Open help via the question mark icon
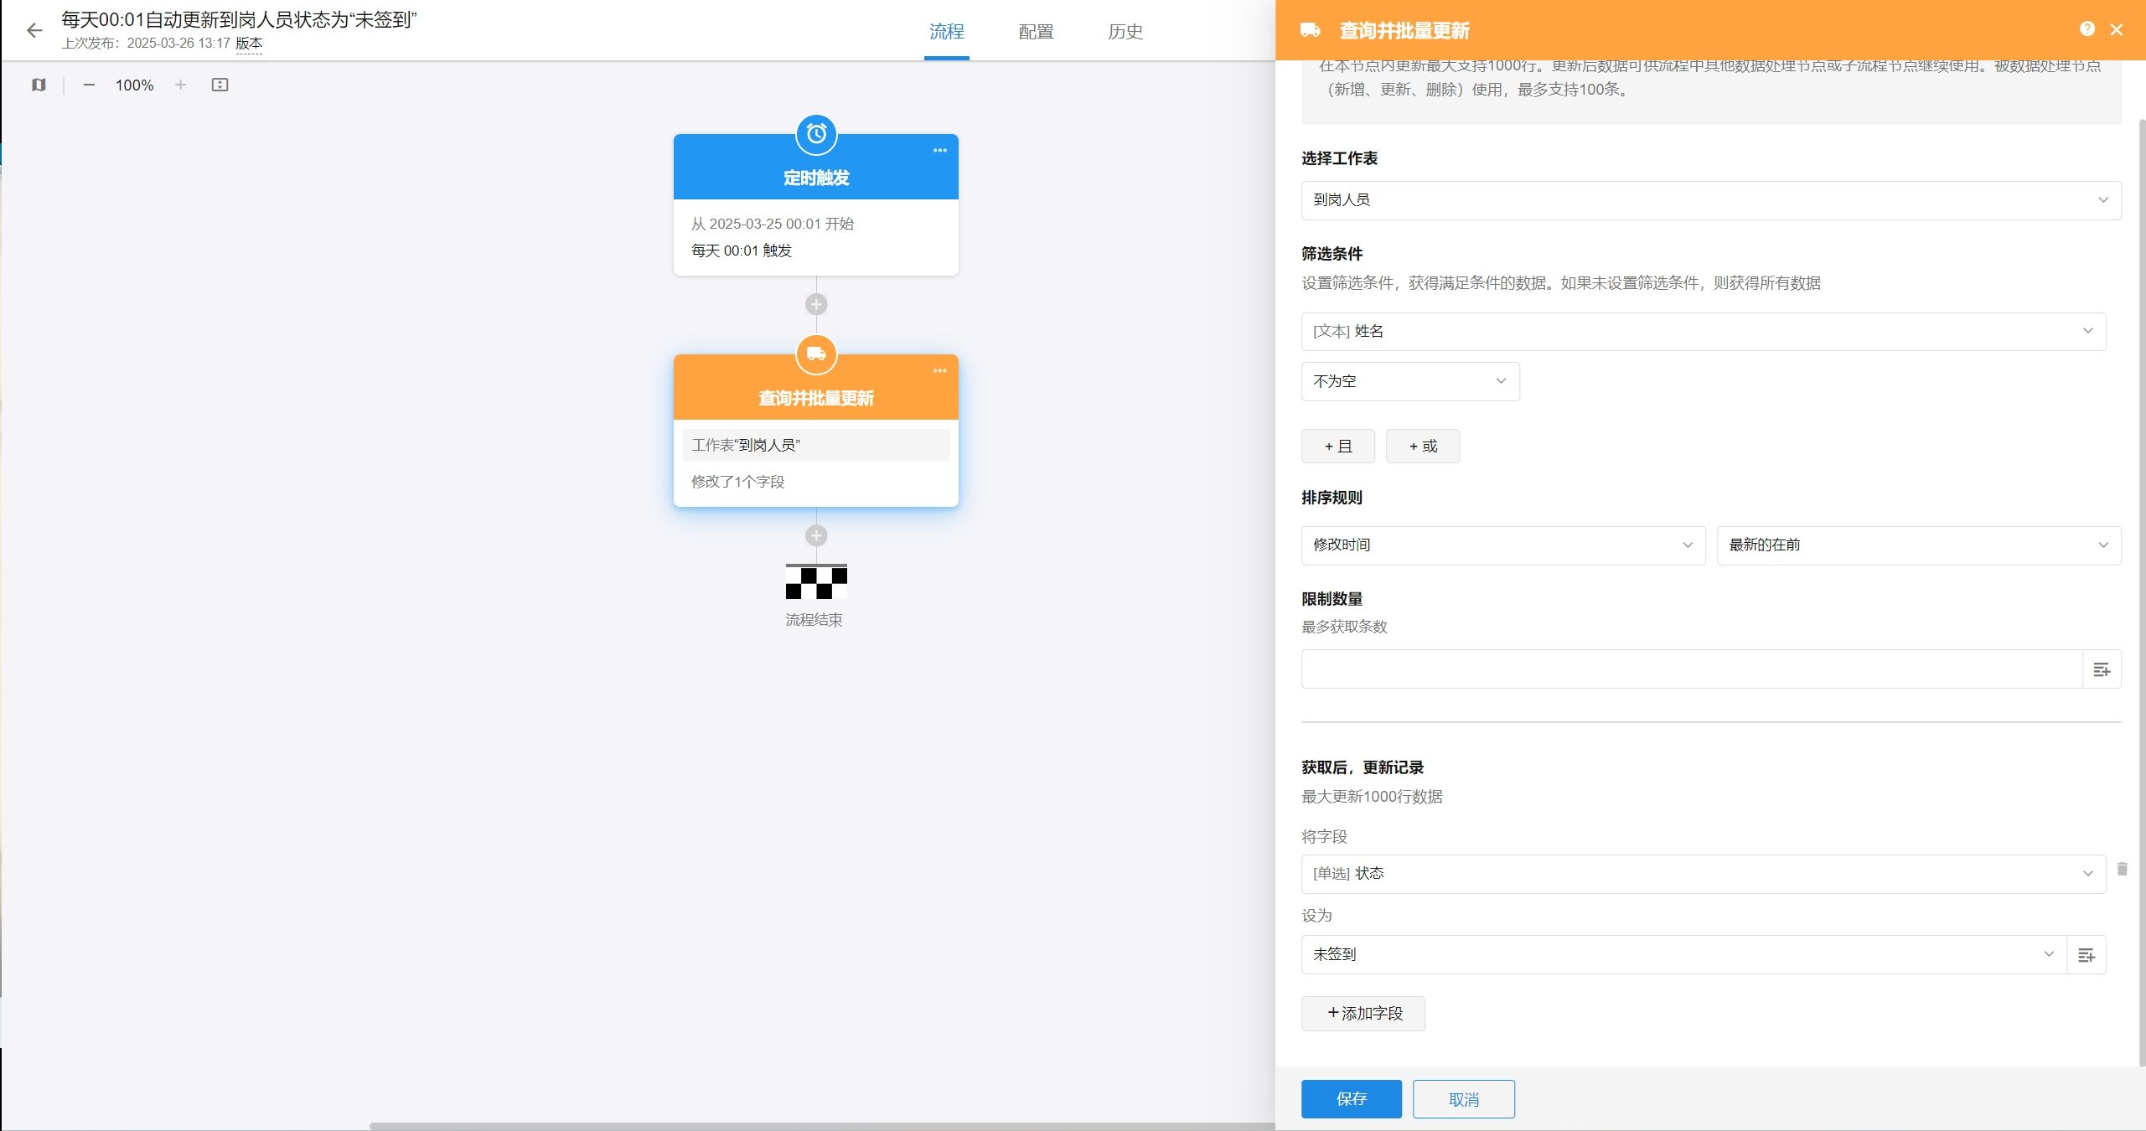The width and height of the screenshot is (2146, 1131). pos(2086,28)
